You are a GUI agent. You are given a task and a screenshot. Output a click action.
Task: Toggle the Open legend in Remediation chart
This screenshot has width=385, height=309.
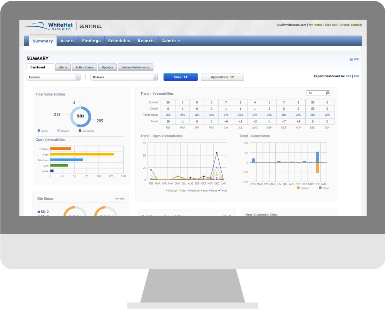point(320,188)
